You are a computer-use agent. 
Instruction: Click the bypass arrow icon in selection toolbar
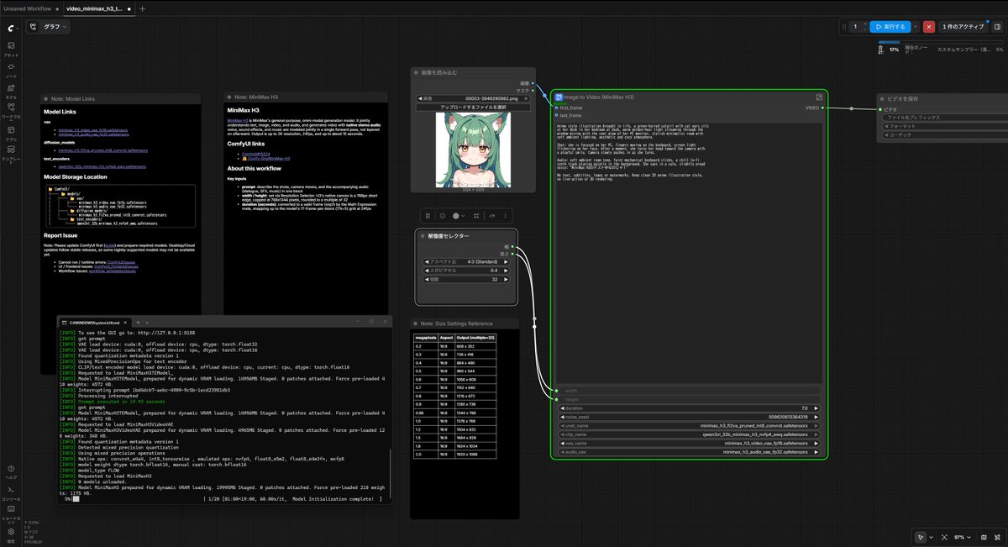coord(492,216)
